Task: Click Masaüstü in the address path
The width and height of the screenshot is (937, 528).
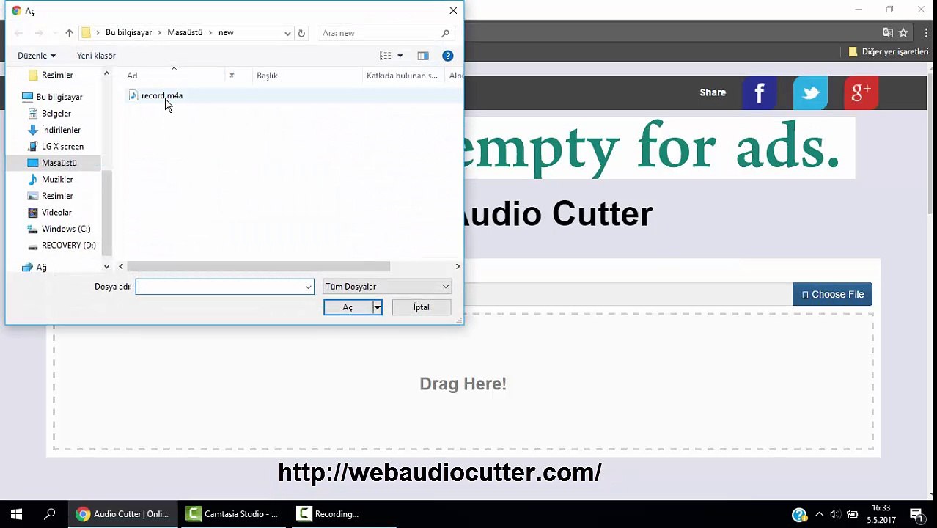Action: (x=185, y=33)
